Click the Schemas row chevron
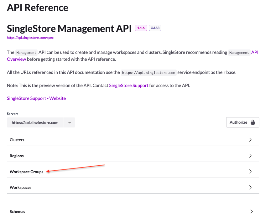Image resolution: width=265 pixels, height=223 pixels. [x=252, y=211]
